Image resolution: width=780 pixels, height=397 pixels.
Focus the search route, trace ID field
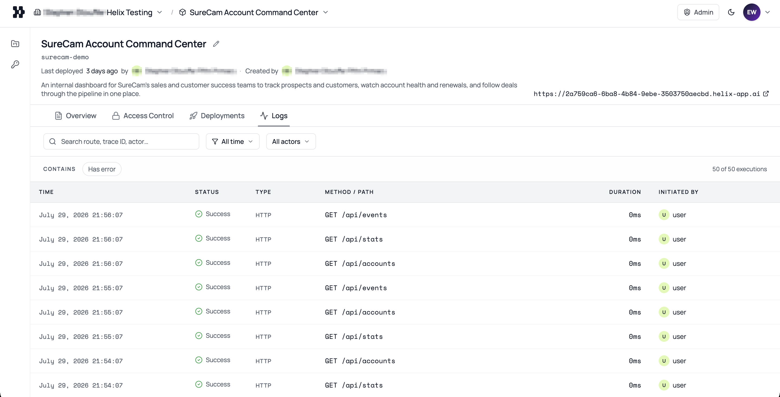121,141
